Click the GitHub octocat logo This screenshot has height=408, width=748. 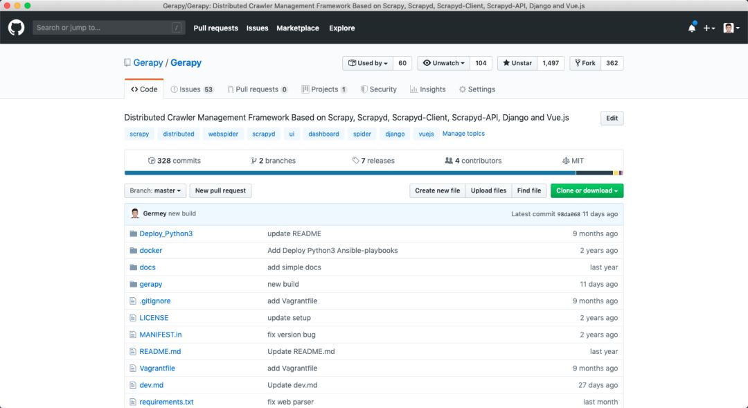coord(16,28)
